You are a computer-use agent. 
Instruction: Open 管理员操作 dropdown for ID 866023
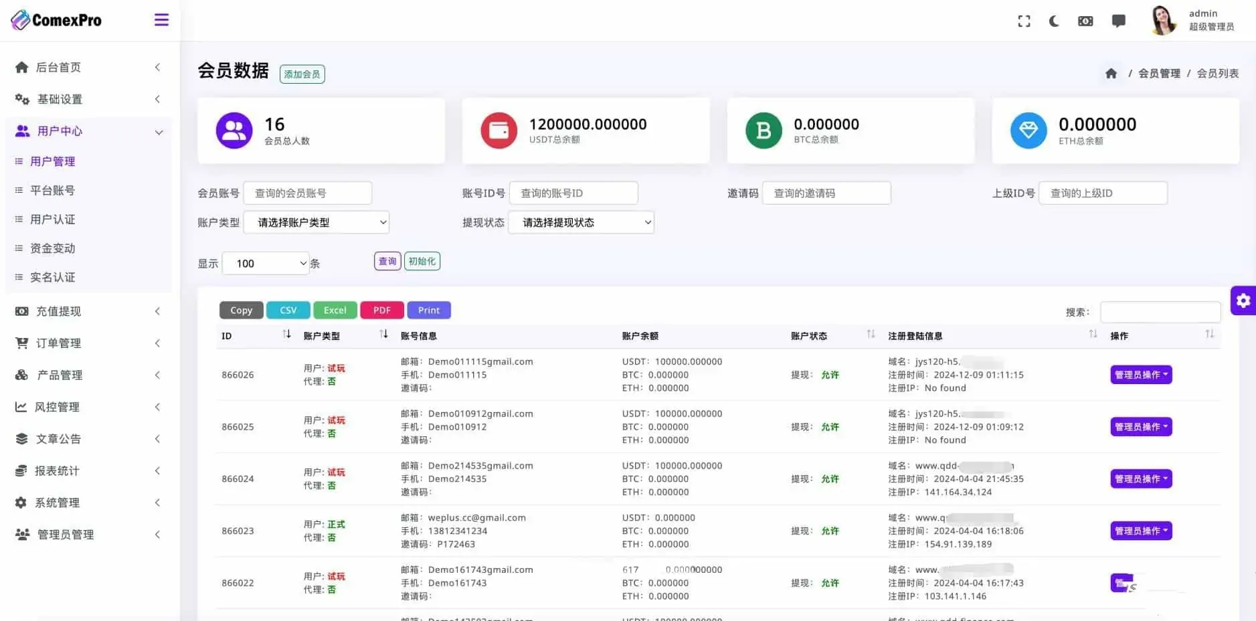pos(1141,531)
